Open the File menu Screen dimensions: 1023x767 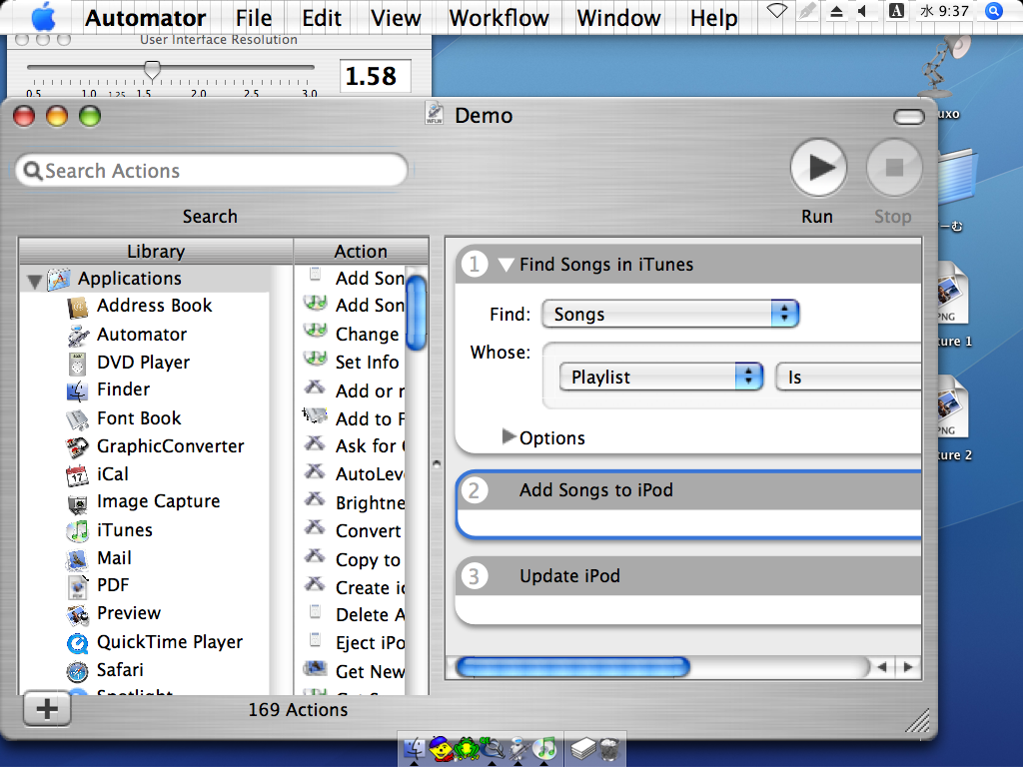point(254,18)
